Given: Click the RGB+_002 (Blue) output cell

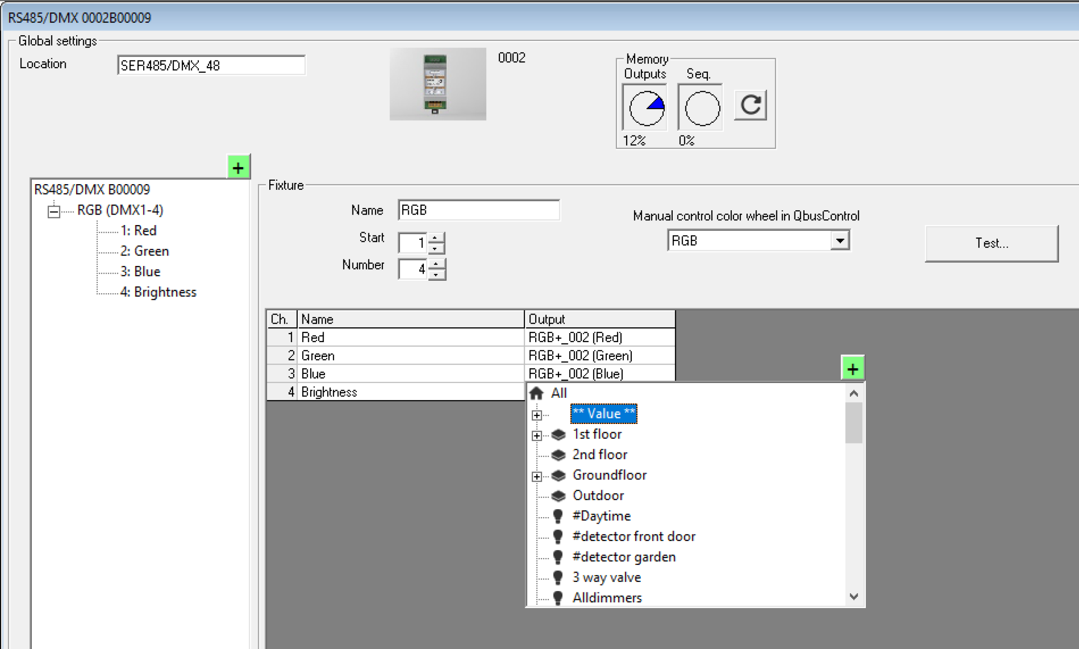Looking at the screenshot, I should (600, 374).
